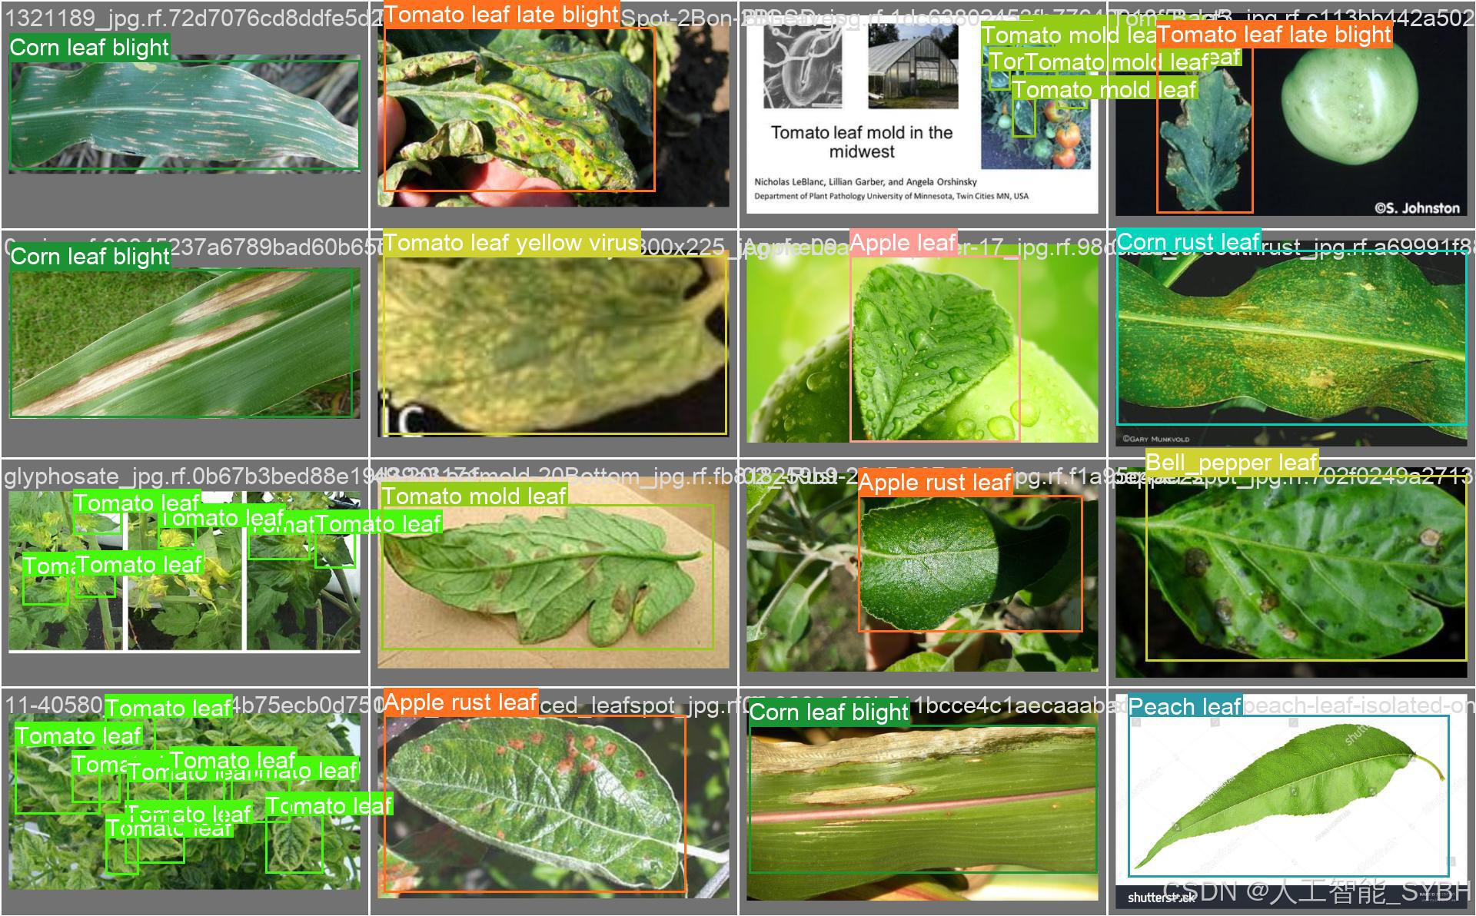Click the S. Johnston copyright text

pos(1416,207)
